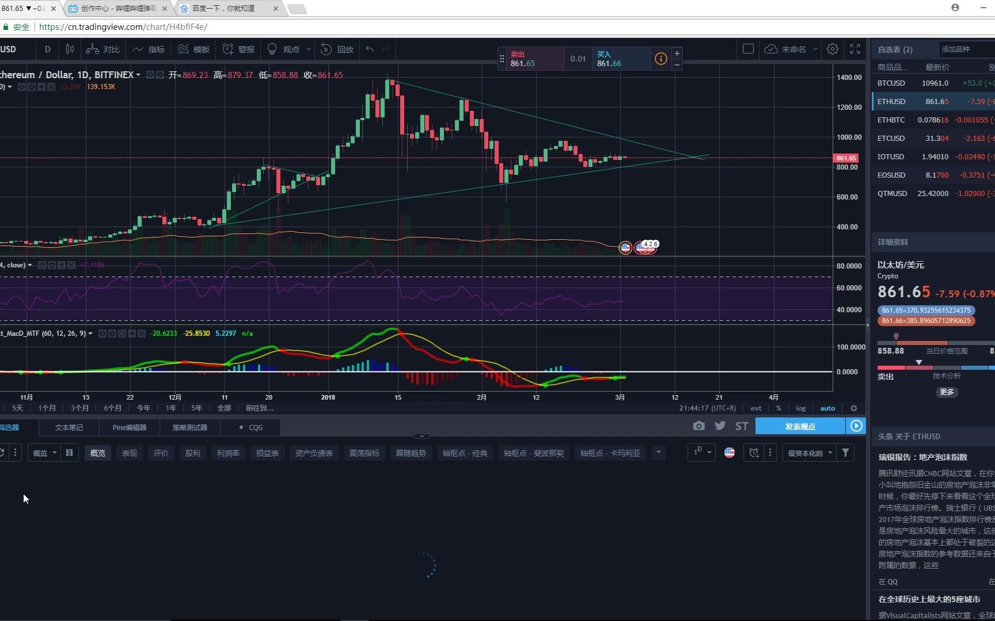
Task: Share the chart on Twitter
Action: click(720, 426)
